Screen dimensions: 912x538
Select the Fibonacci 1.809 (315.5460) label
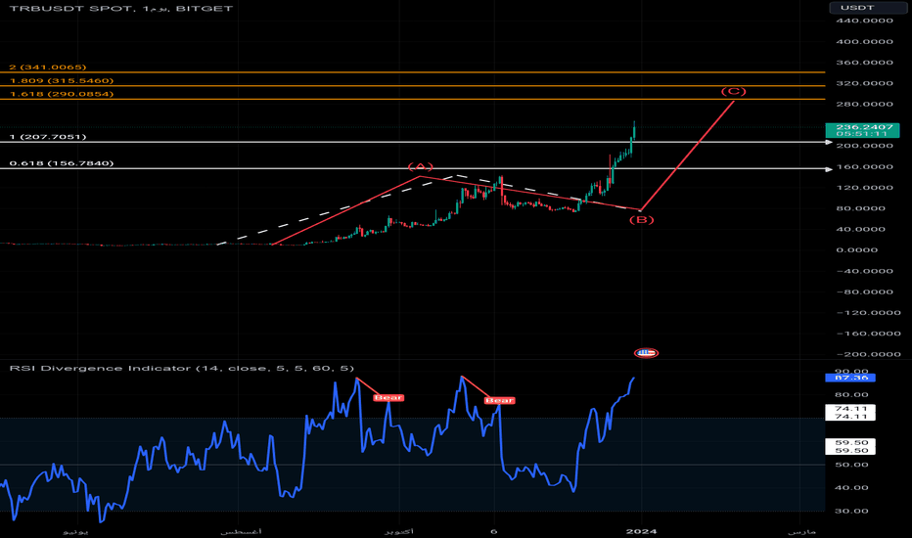pos(62,81)
